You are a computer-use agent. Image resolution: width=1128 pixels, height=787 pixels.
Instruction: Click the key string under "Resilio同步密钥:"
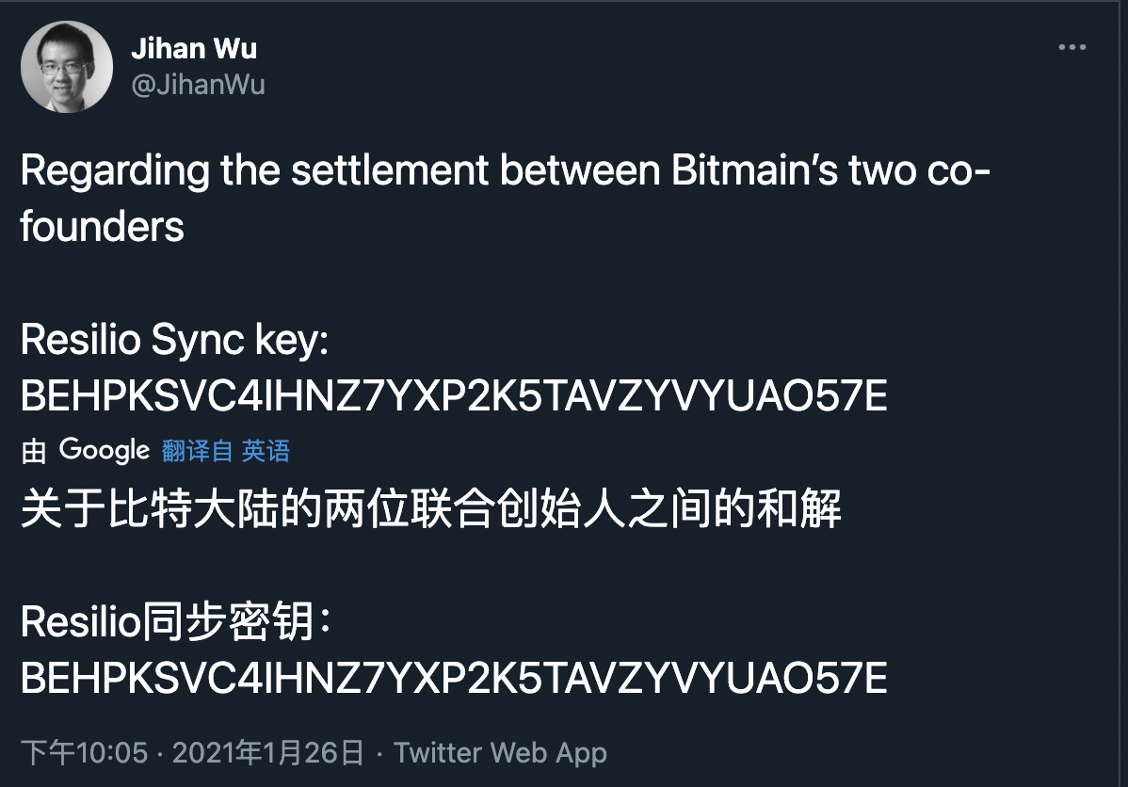pos(454,678)
